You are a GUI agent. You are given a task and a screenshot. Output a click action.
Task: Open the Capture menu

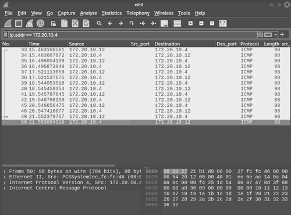point(66,13)
